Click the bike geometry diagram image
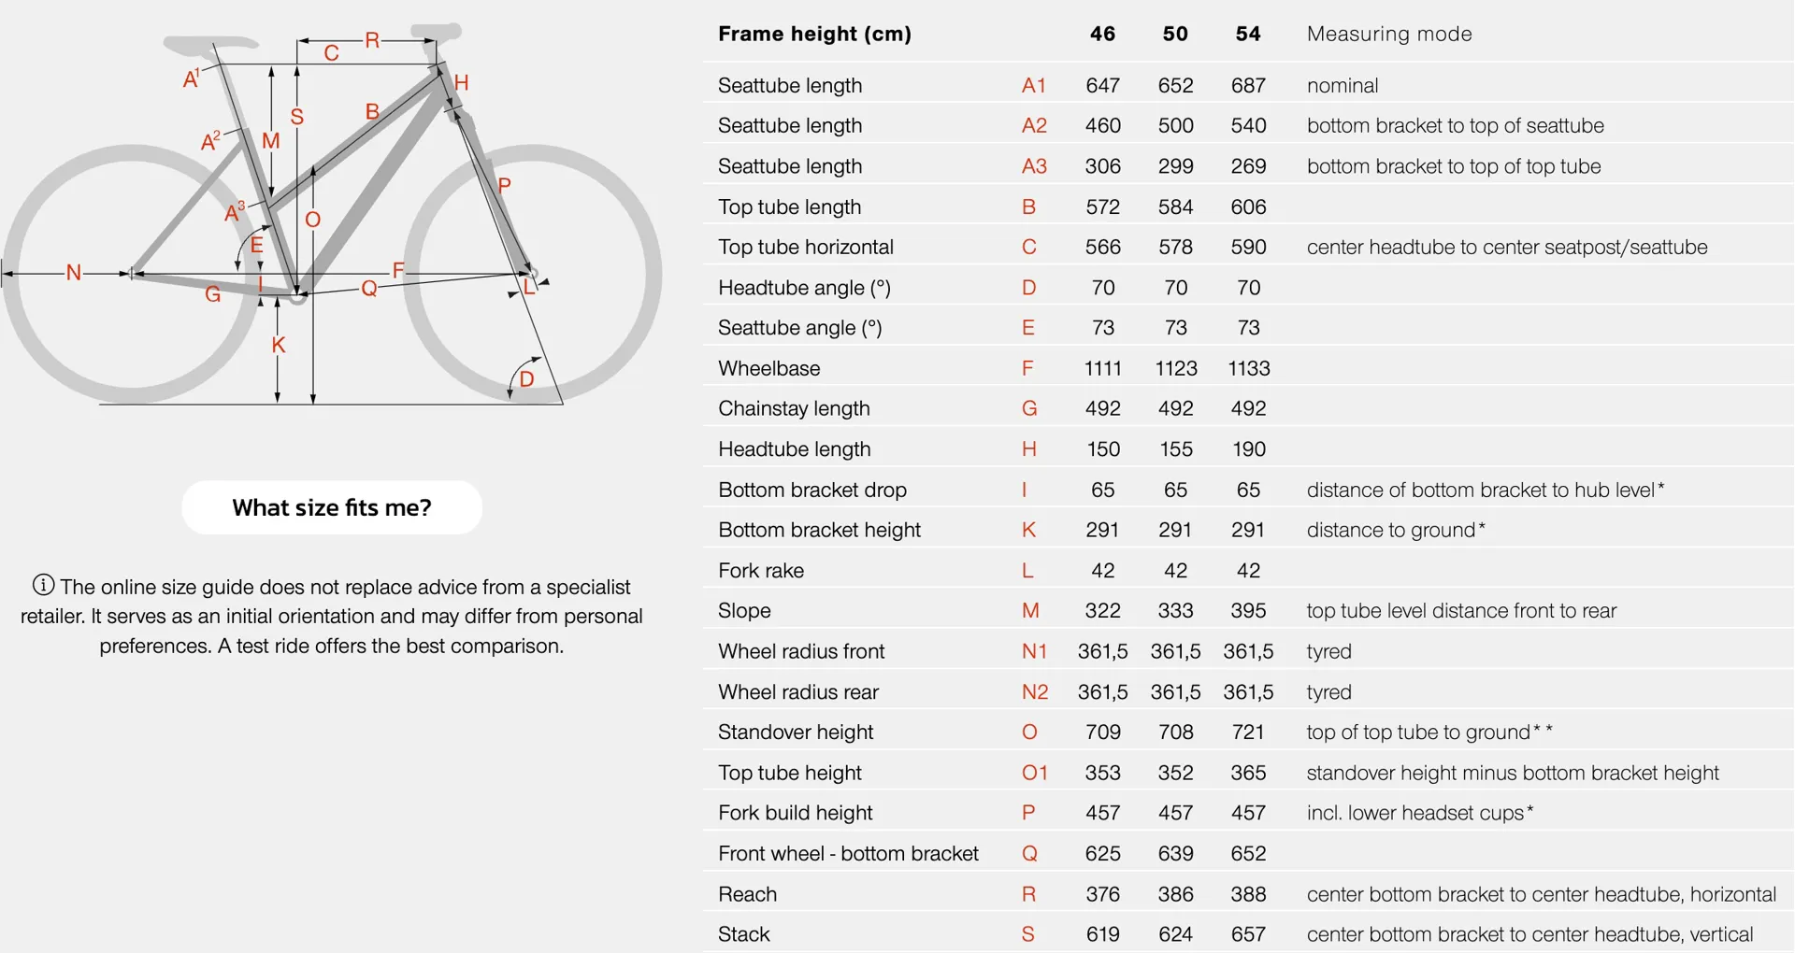 (x=332, y=216)
